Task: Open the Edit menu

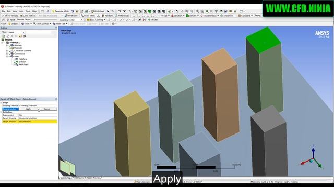Action: (9, 11)
